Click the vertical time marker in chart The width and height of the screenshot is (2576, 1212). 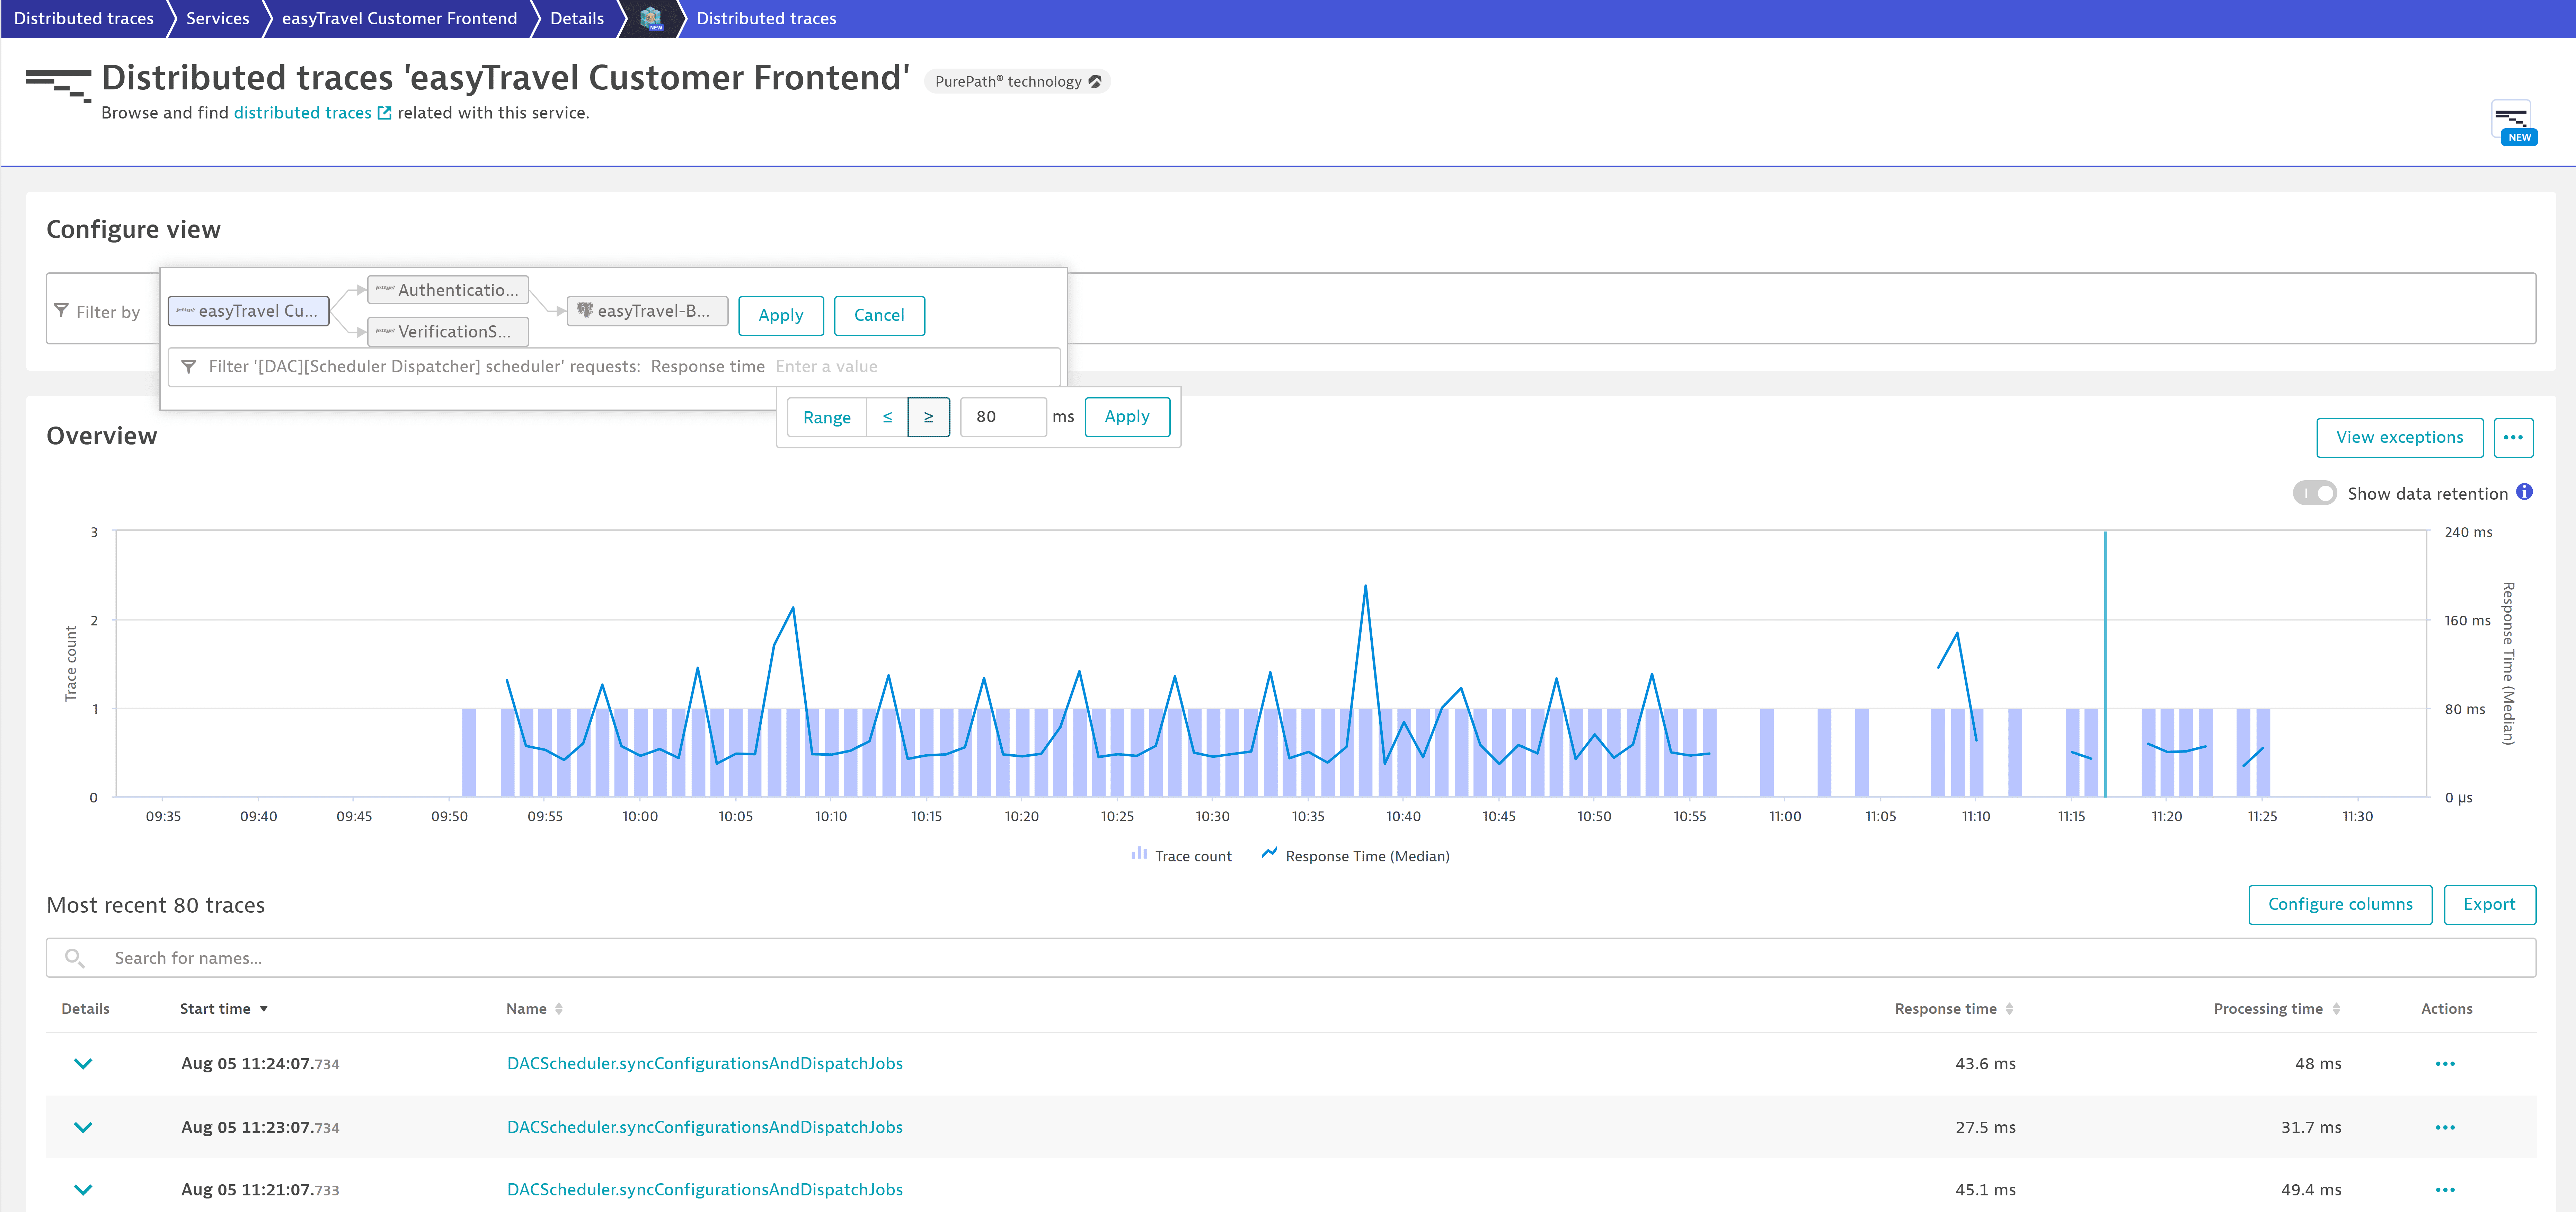click(2105, 664)
